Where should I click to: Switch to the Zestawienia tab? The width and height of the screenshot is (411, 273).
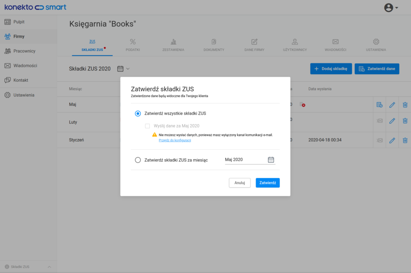click(173, 45)
